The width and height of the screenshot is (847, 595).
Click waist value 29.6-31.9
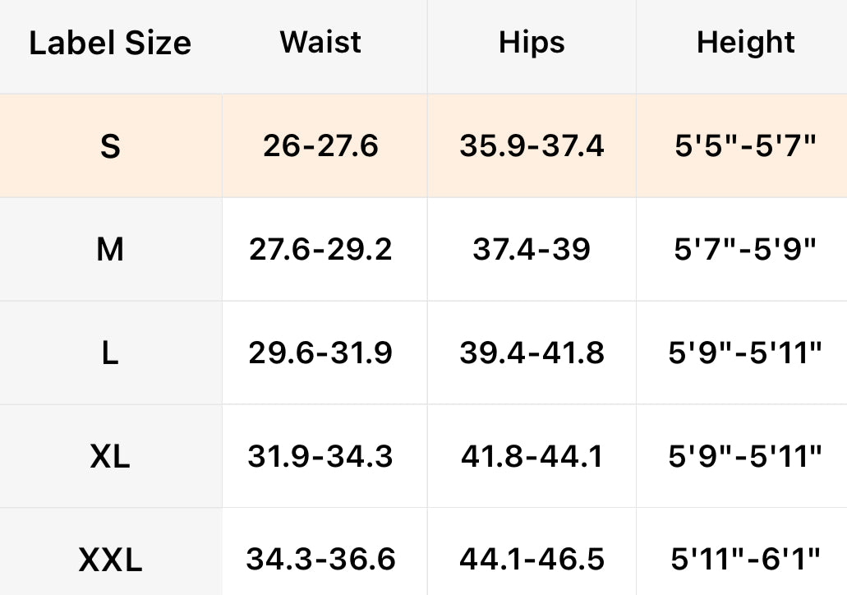320,353
